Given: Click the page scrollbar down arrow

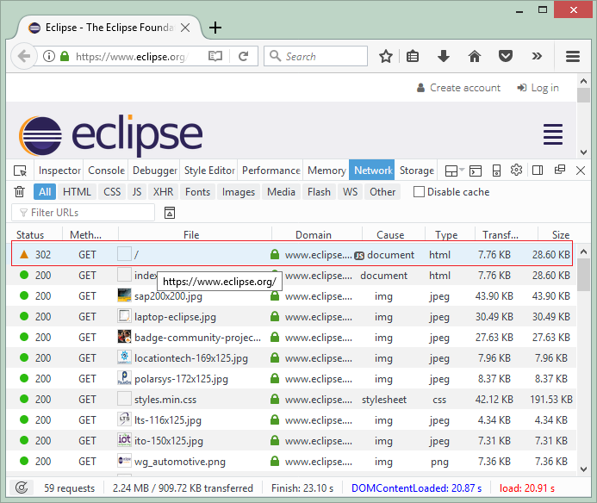Looking at the screenshot, I should (x=584, y=152).
